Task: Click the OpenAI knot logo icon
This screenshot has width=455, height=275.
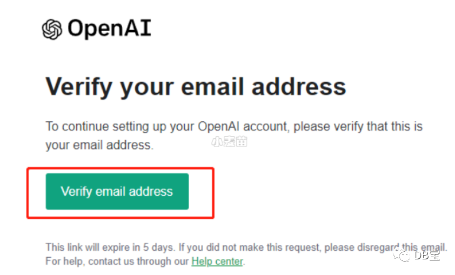Action: tap(52, 29)
